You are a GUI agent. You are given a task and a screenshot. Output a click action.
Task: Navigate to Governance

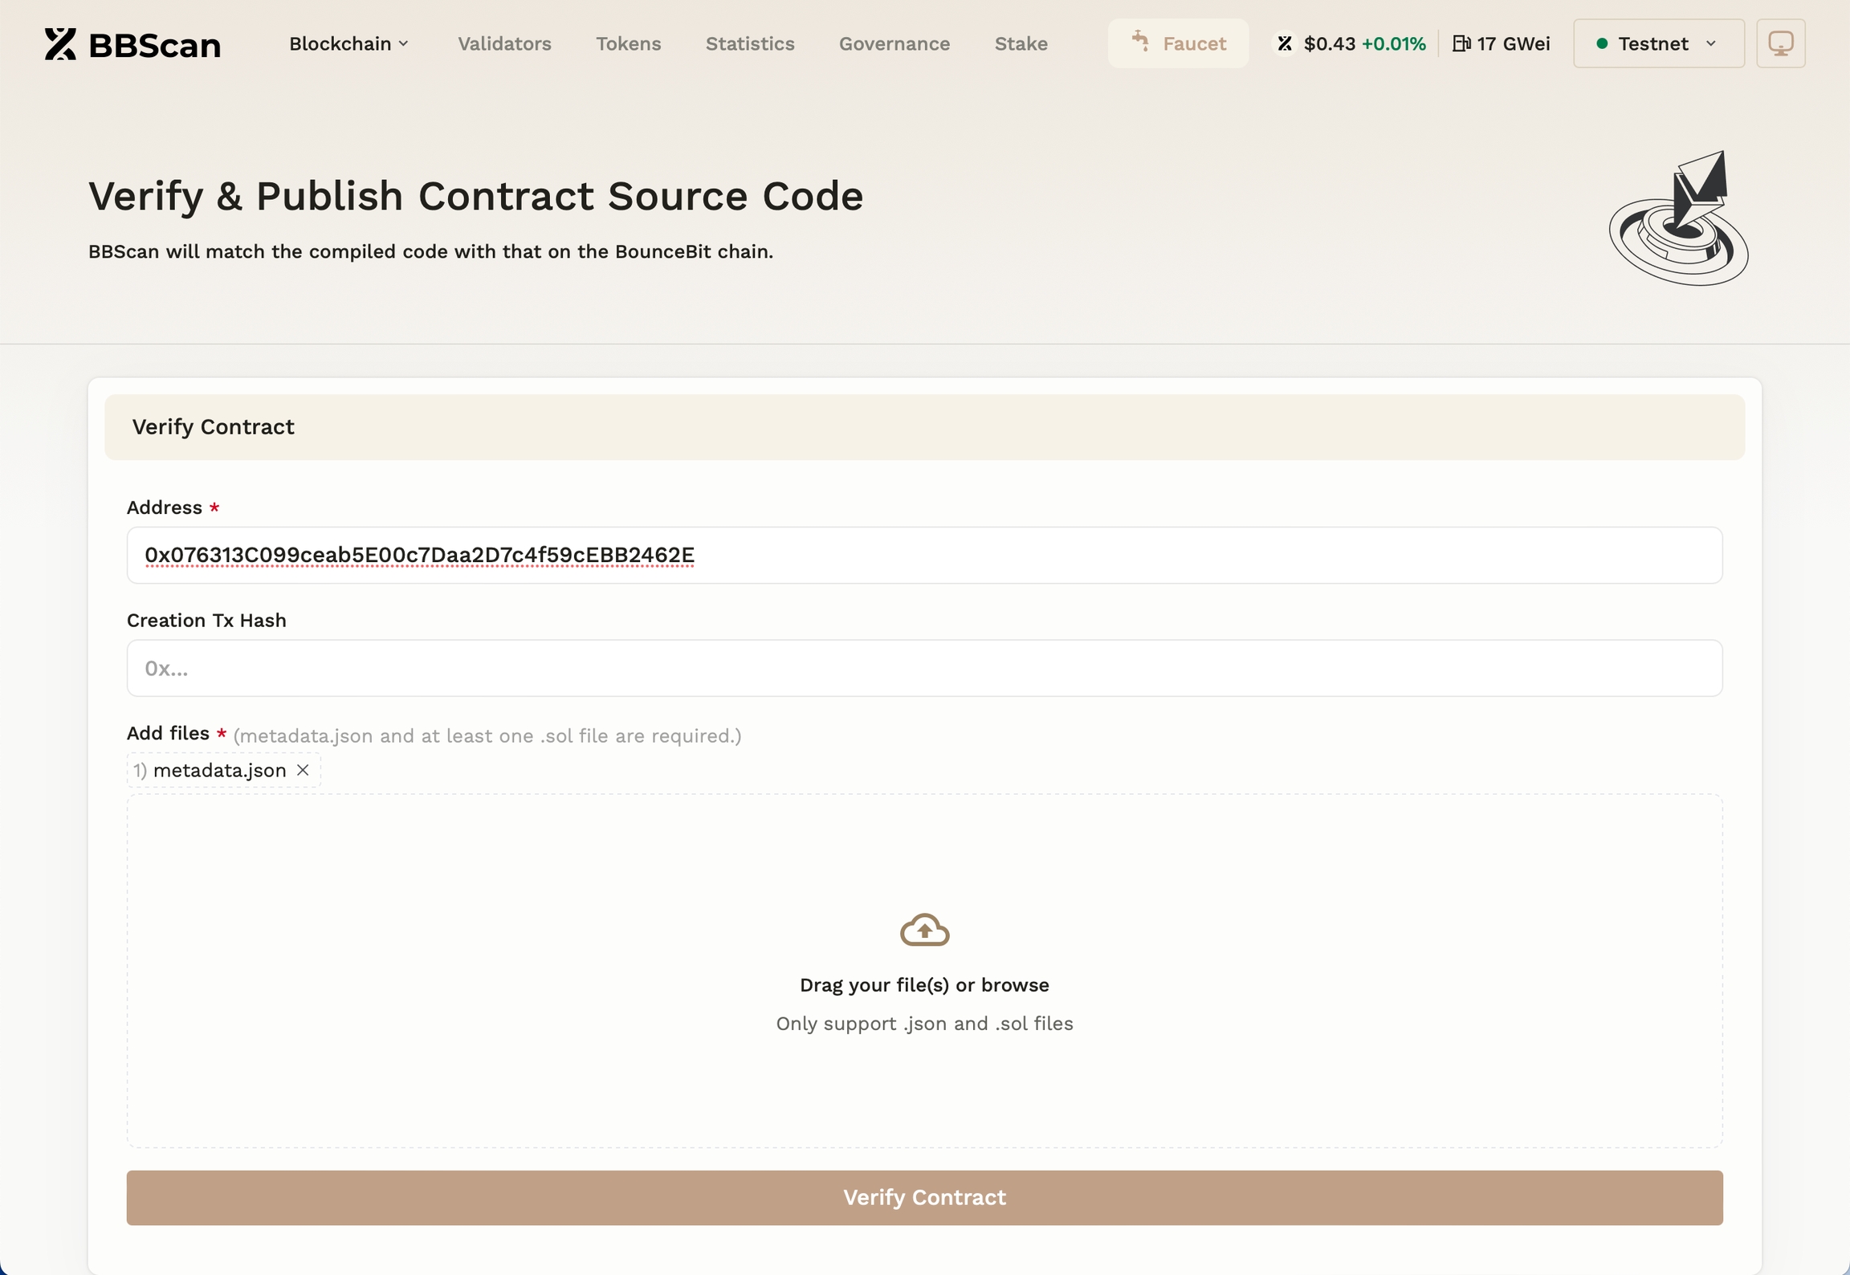point(894,43)
